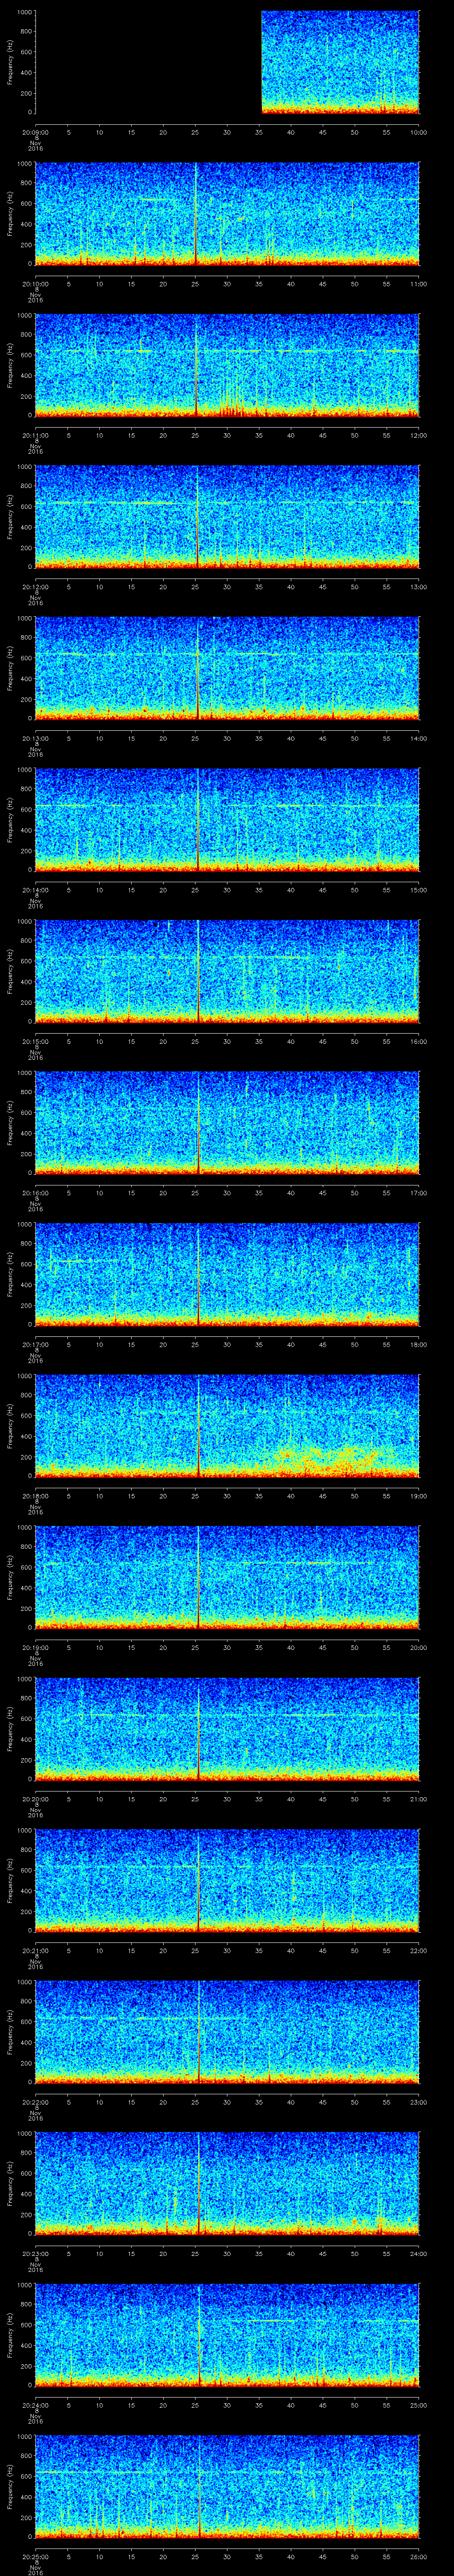Click Frequency (Hz) label of 20:22:00 panel

(x=10, y=2033)
